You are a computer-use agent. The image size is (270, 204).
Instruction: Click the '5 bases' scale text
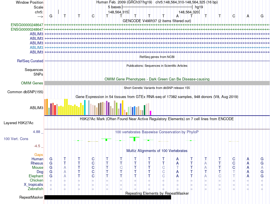114,7
